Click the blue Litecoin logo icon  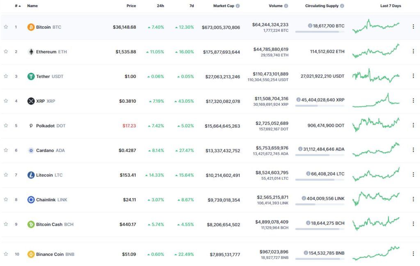coord(31,175)
